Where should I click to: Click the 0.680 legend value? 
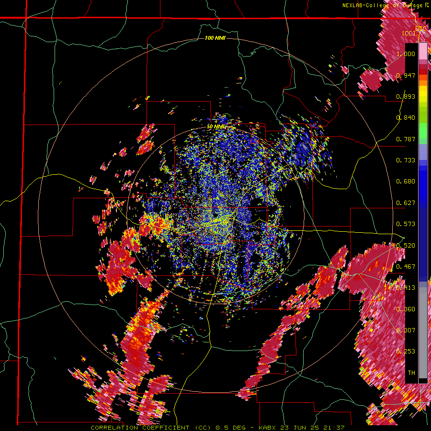pos(406,181)
